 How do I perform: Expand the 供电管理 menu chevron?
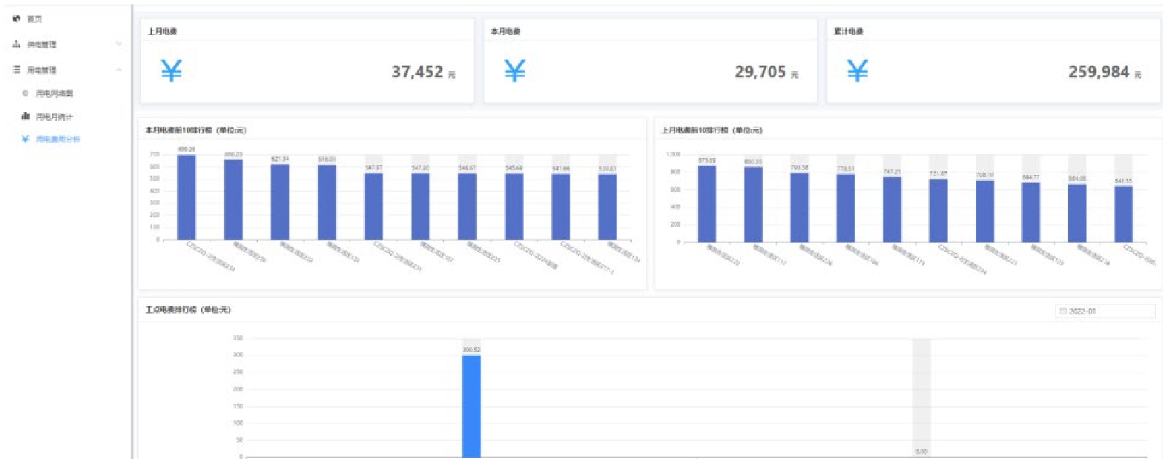[x=119, y=44]
